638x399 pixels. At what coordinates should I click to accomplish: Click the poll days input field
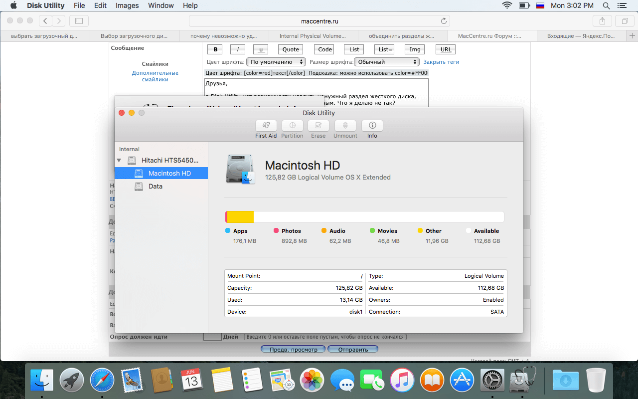pyautogui.click(x=212, y=337)
